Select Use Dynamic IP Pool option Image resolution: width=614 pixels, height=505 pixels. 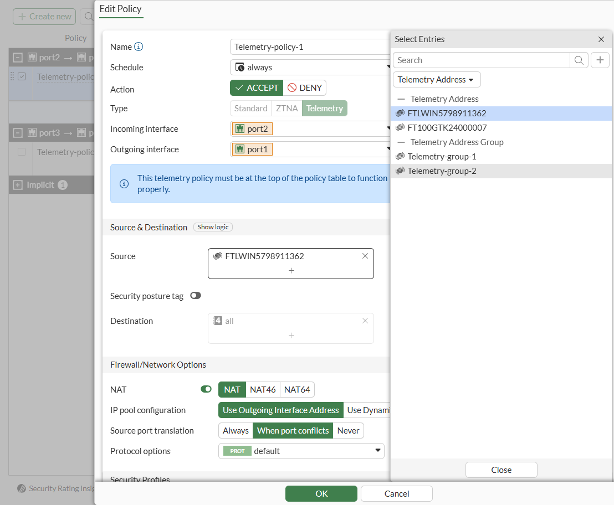(x=367, y=410)
